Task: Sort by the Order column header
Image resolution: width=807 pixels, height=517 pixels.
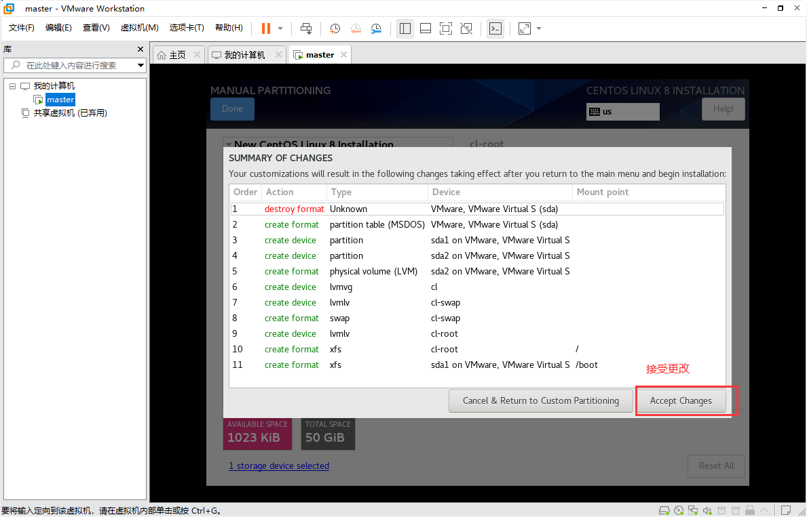Action: (246, 192)
